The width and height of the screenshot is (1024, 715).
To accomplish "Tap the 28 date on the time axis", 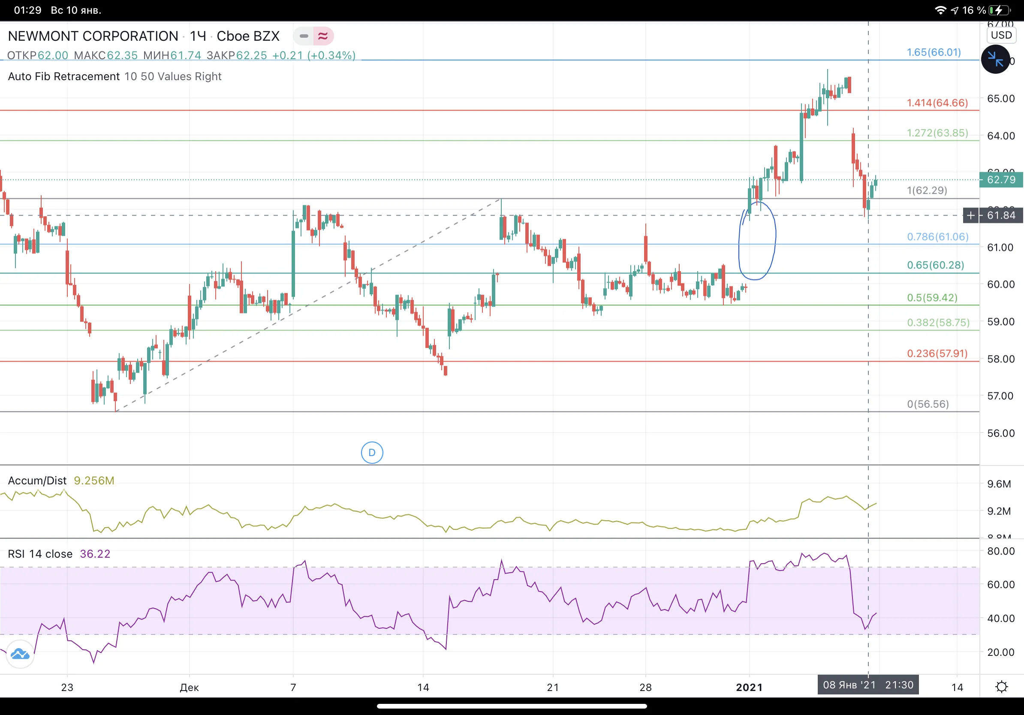I will tap(645, 688).
